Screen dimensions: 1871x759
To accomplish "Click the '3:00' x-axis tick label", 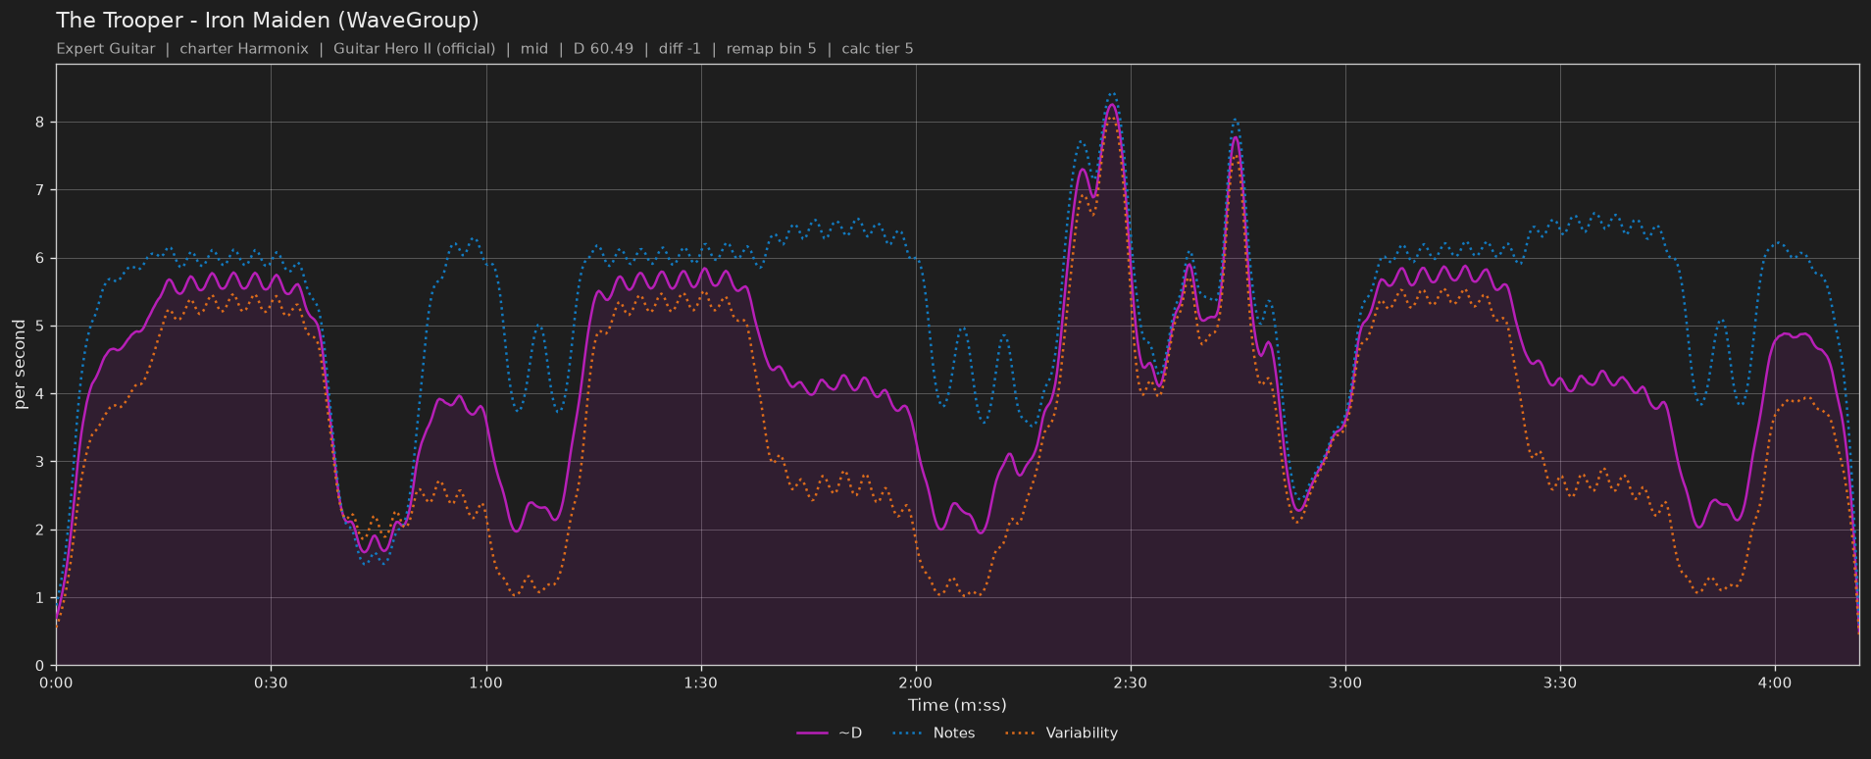I will tap(1344, 683).
